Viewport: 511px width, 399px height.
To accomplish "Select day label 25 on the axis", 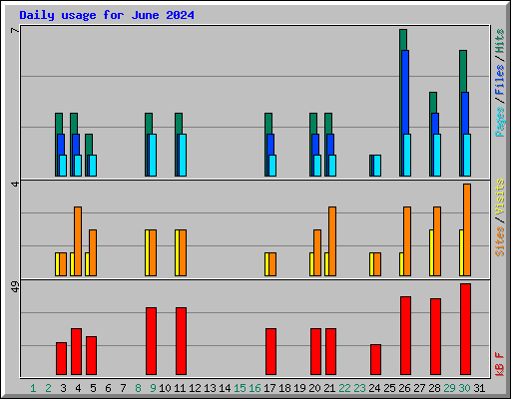I will click(389, 388).
